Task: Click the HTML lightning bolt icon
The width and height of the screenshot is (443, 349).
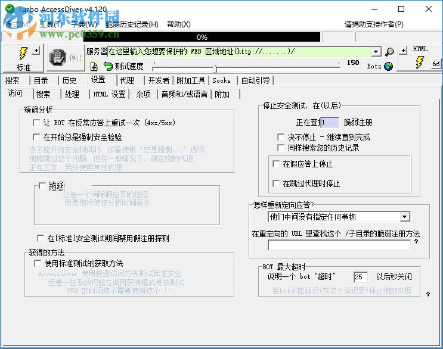Action: coord(420,62)
